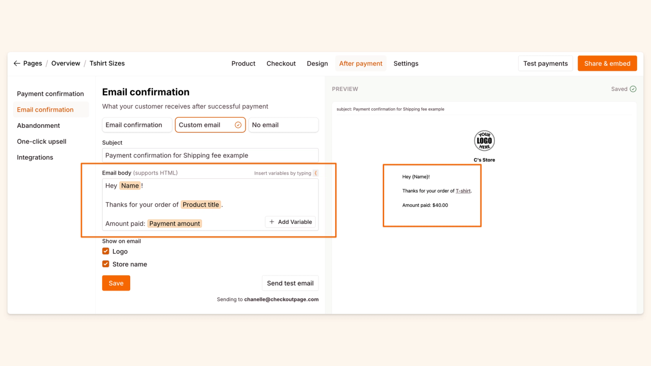The height and width of the screenshot is (366, 651).
Task: Go to Payment confirmation in sidebar
Action: pyautogui.click(x=50, y=94)
